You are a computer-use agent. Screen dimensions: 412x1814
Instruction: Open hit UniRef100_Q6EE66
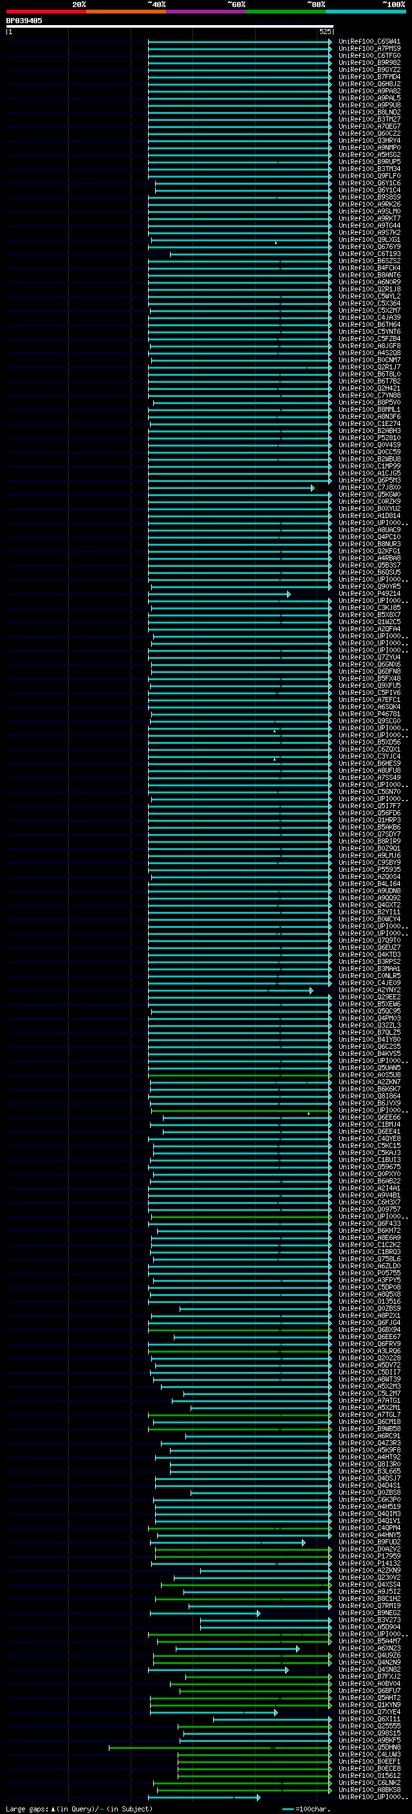[x=370, y=1118]
